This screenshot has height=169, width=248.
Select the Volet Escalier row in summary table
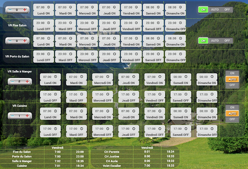click(x=135, y=166)
